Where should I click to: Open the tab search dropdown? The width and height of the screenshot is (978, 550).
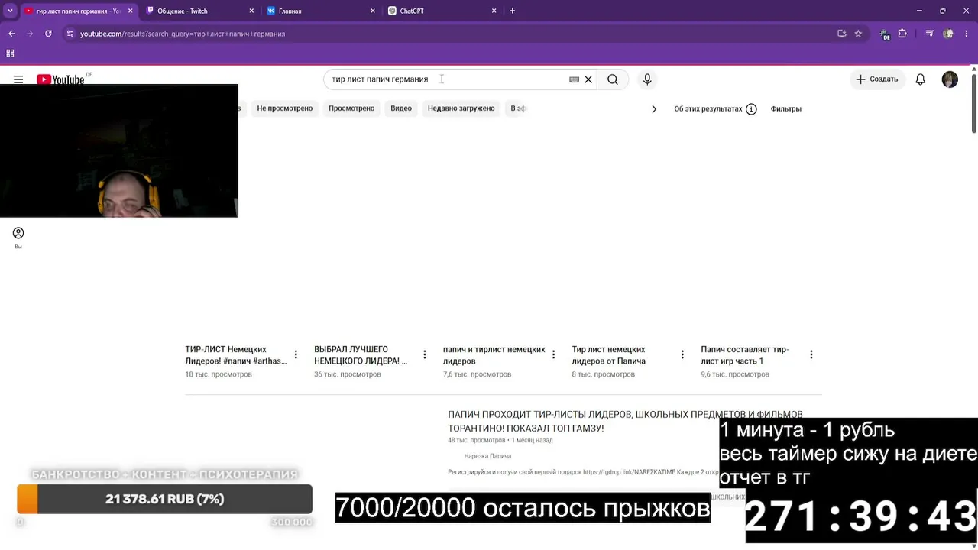tap(10, 11)
